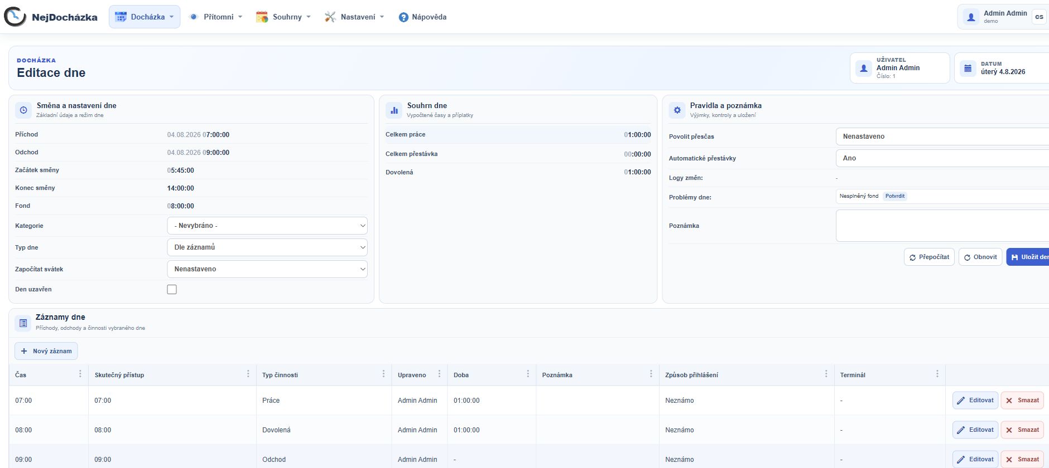Open the Terminál column options menu
The image size is (1049, 468).
pos(937,374)
